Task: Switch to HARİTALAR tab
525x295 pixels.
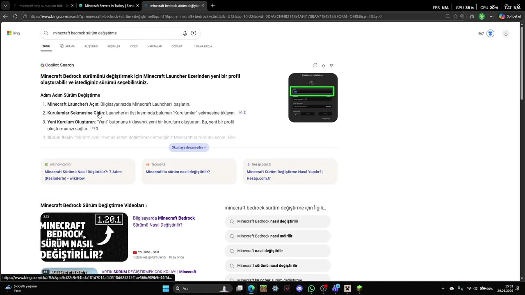Action: 155,46
